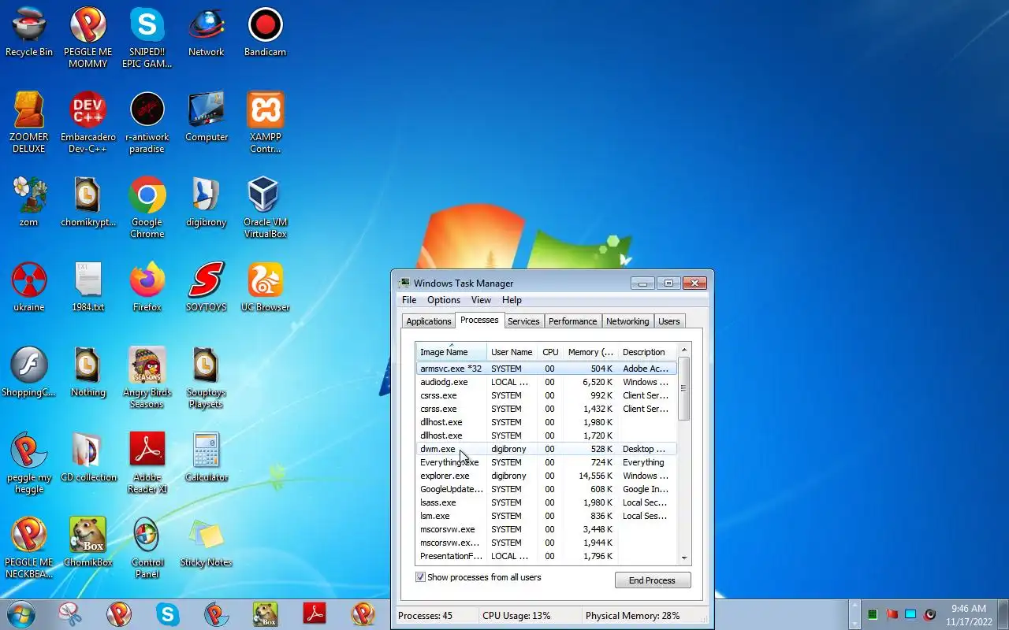This screenshot has width=1009, height=630.
Task: Sort processes by CPU column header
Action: 550,352
